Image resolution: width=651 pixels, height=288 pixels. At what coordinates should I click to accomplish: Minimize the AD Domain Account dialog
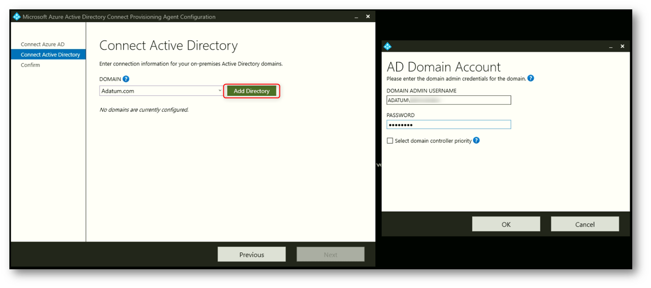611,46
